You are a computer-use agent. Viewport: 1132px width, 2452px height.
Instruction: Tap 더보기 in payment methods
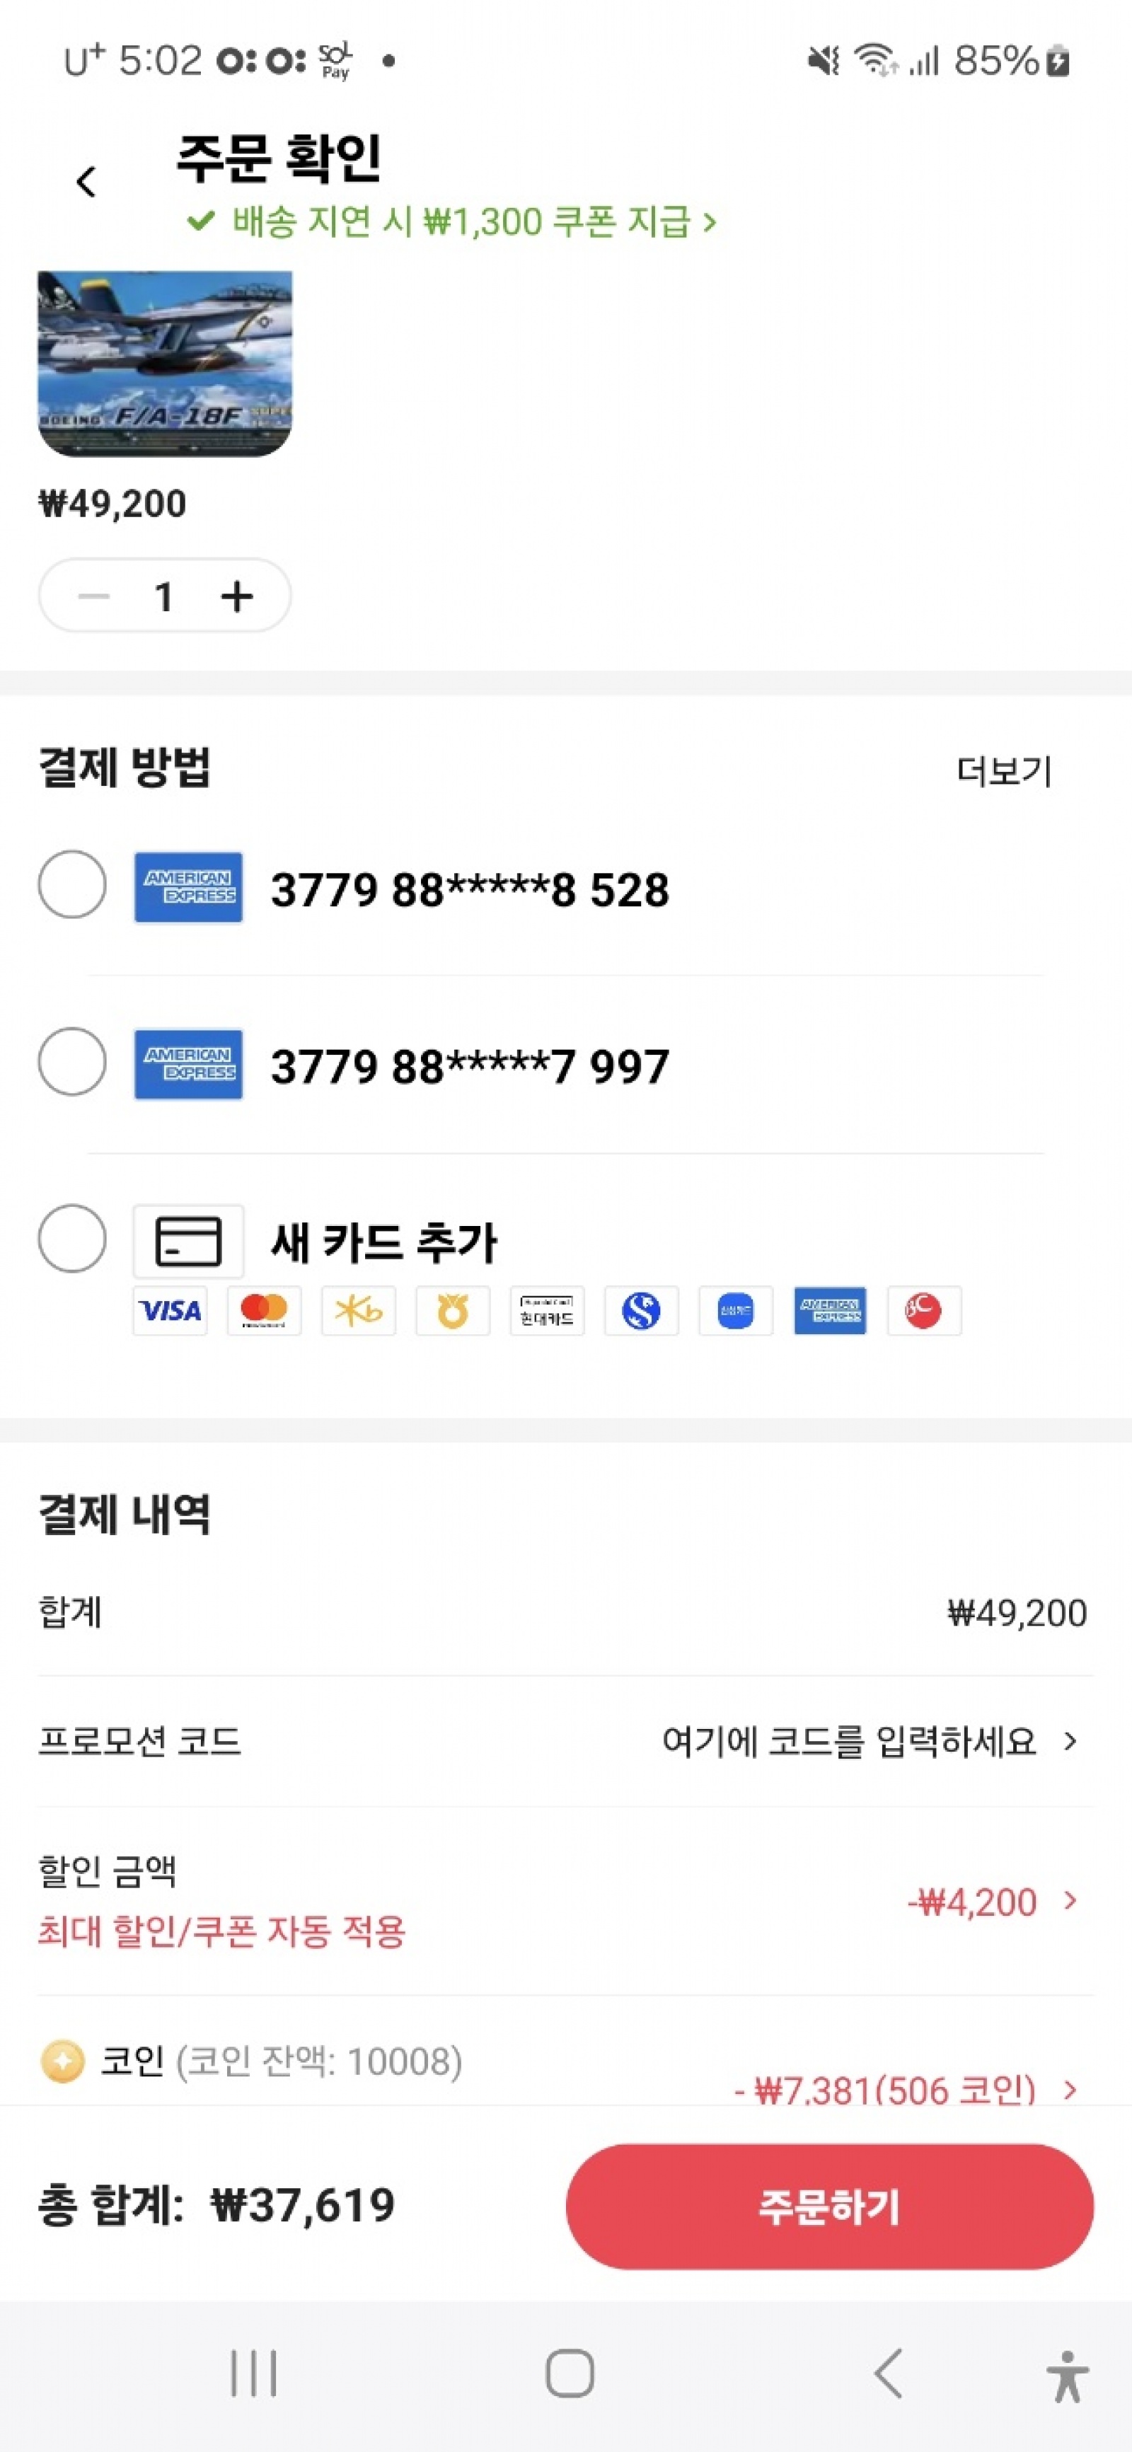pos(1003,771)
